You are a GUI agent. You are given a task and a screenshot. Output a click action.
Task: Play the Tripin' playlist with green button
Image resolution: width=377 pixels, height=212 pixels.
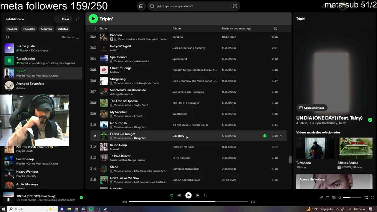pyautogui.click(x=93, y=19)
